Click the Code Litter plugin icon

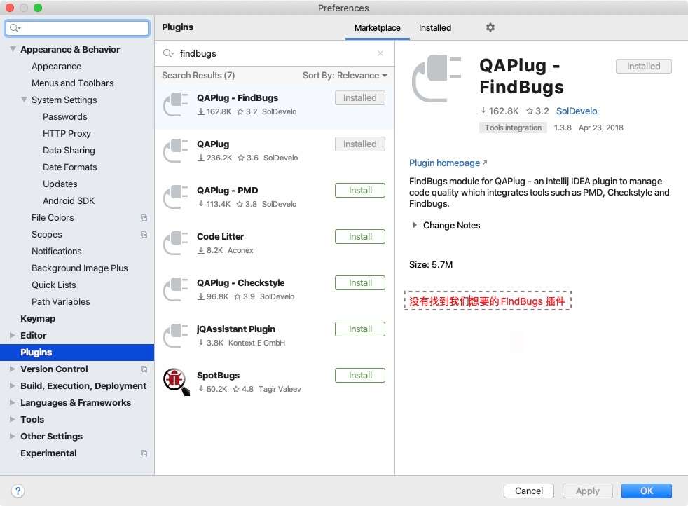(x=176, y=243)
